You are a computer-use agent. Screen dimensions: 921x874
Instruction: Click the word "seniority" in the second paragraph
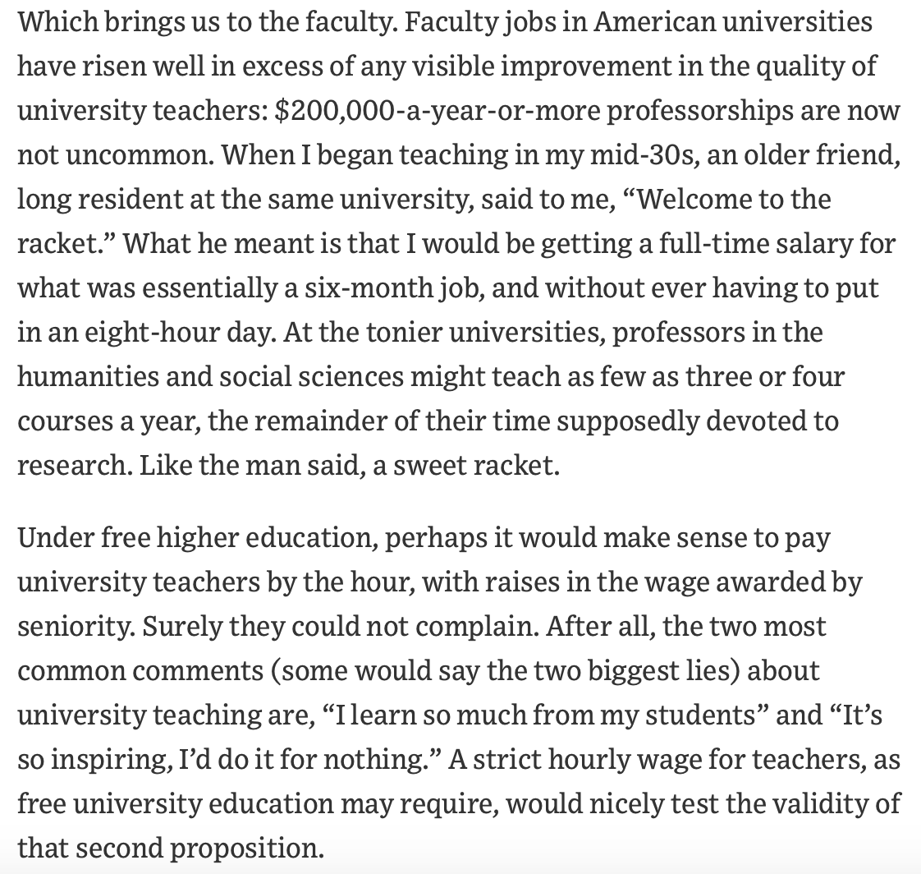[x=75, y=627]
